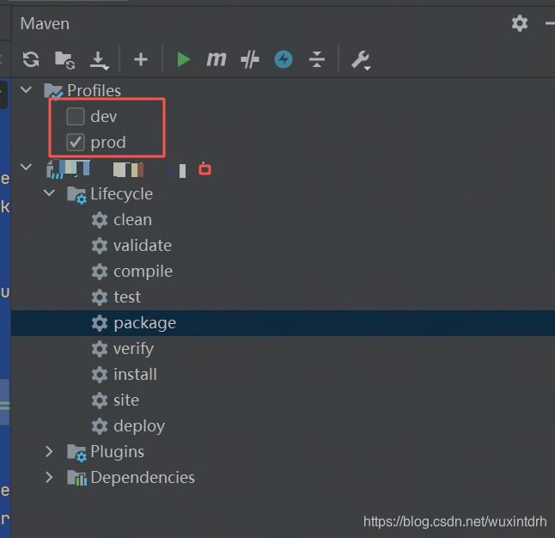
Task: Click gear icon beside test
Action: pyautogui.click(x=100, y=297)
